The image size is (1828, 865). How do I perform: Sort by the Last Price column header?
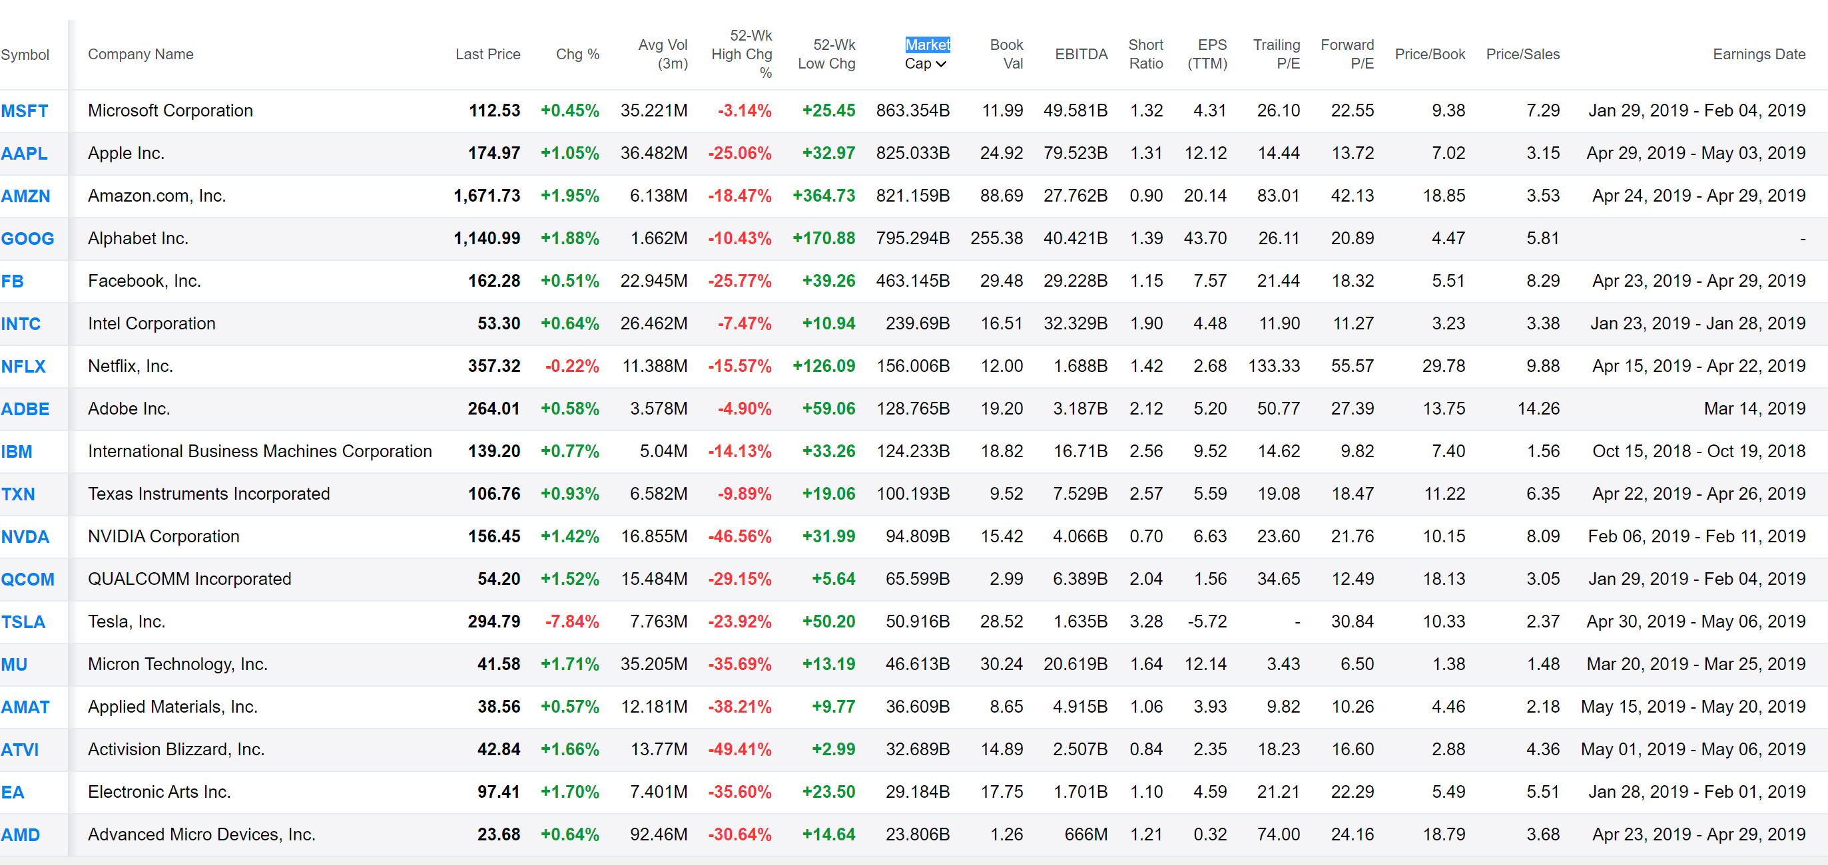click(487, 54)
